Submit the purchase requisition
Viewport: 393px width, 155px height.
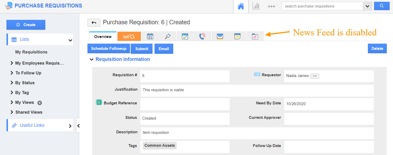(142, 49)
